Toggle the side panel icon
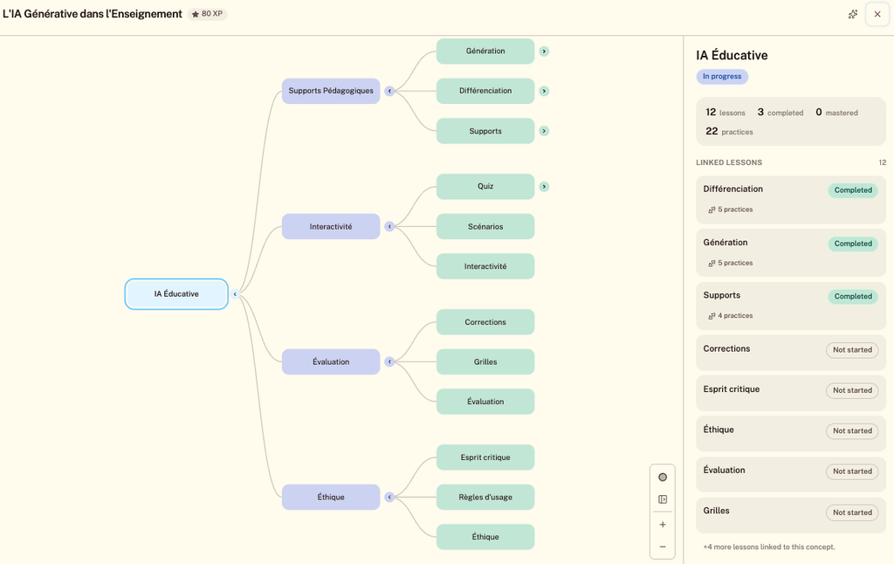This screenshot has height=564, width=894. pos(663,499)
